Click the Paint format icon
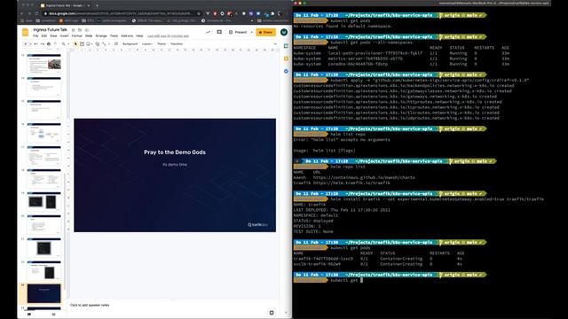 tap(55, 43)
